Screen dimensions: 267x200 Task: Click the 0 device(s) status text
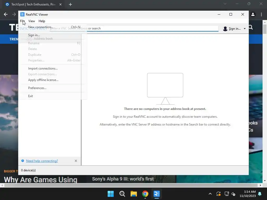pos(28,170)
